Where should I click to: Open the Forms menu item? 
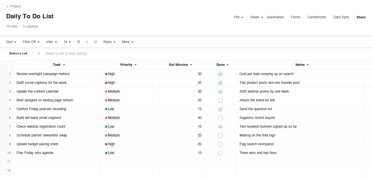296,17
